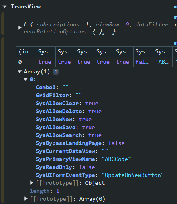Click the table cell showing fal…
Viewport: 177px width, 204px height.
(x=143, y=62)
